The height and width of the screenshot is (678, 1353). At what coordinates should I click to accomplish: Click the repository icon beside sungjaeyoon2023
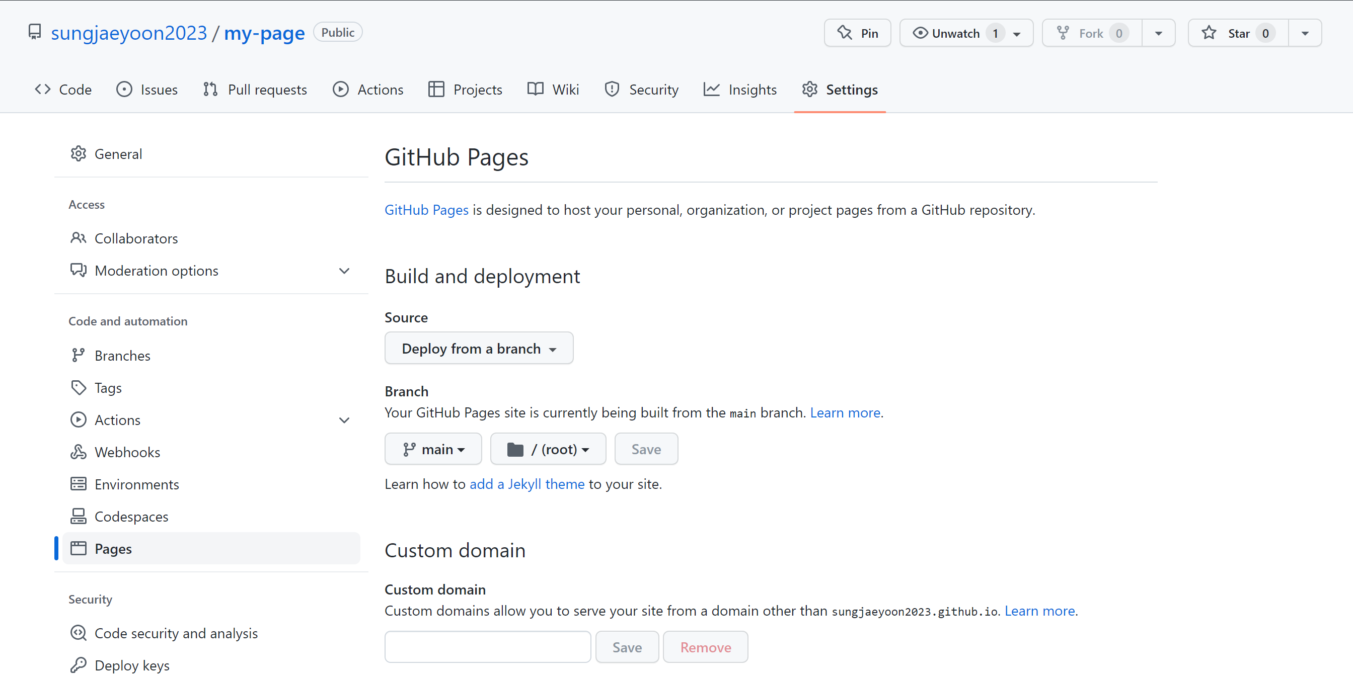point(35,33)
